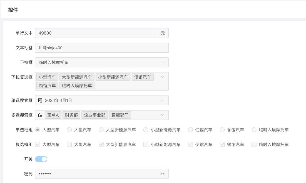Expand the 单选搜索框 showing 2024年3月1日
Image resolution: width=306 pixels, height=183 pixels.
pos(163,101)
